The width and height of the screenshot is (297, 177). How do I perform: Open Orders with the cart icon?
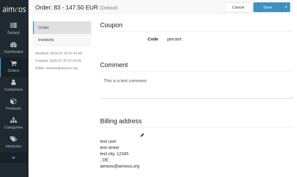13,64
